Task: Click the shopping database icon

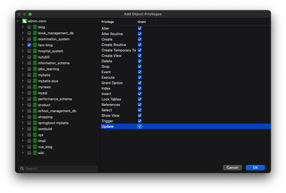Action: (35, 117)
